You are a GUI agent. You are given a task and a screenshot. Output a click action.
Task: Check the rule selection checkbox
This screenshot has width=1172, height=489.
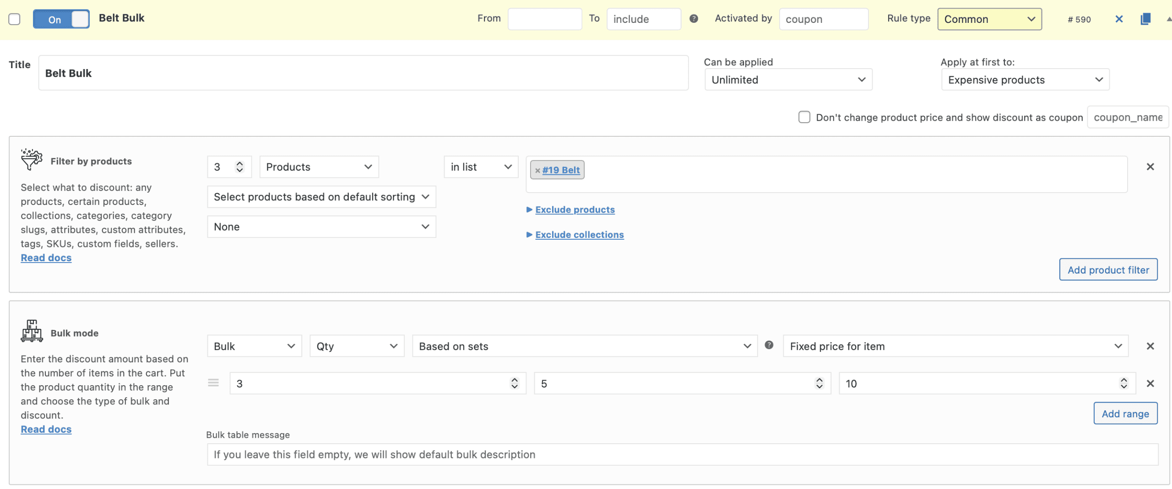(15, 19)
